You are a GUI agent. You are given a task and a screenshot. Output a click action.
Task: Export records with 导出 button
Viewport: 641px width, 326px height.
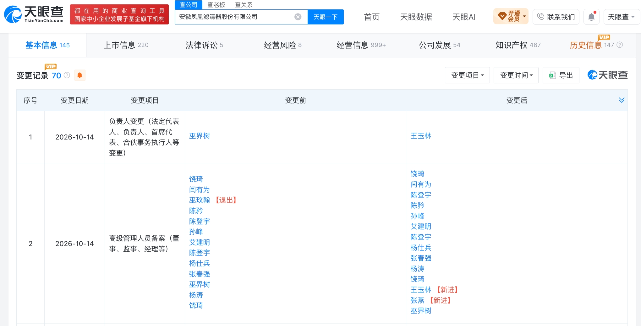(561, 75)
